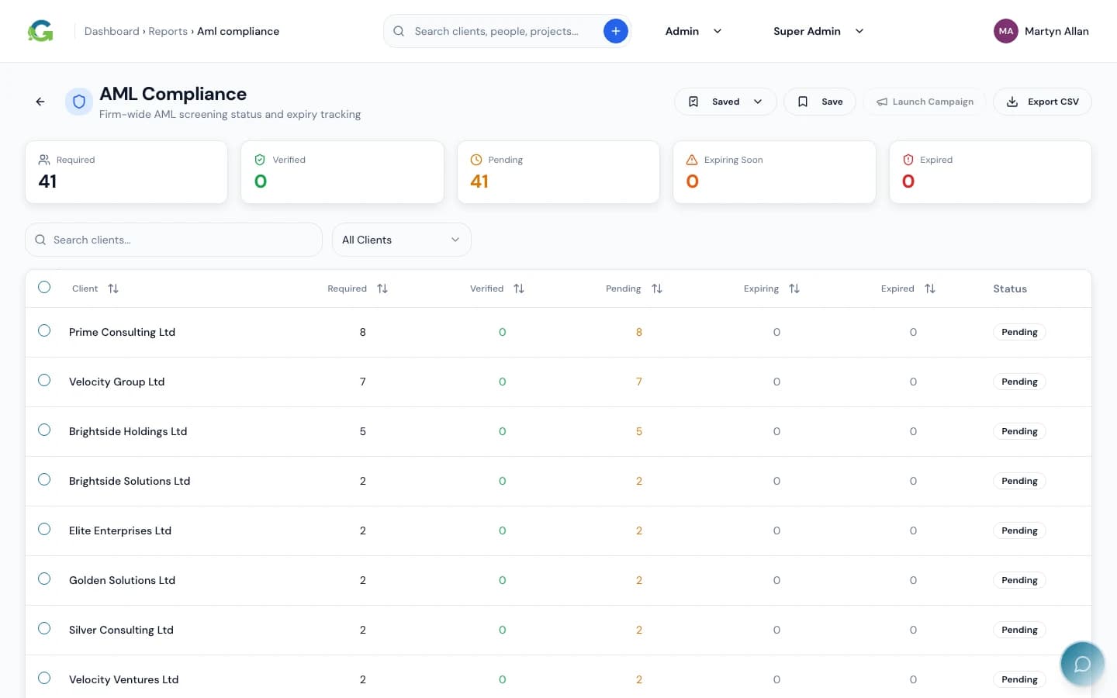Sort by Verified column arrows
The image size is (1117, 698).
point(519,289)
